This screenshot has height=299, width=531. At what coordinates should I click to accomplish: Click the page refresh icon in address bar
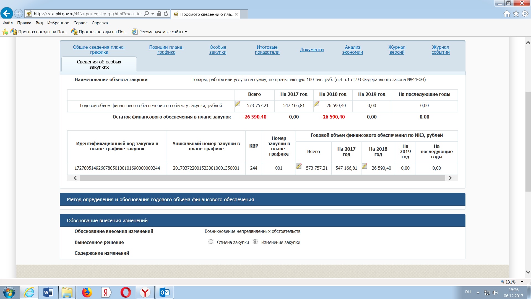[x=166, y=14]
